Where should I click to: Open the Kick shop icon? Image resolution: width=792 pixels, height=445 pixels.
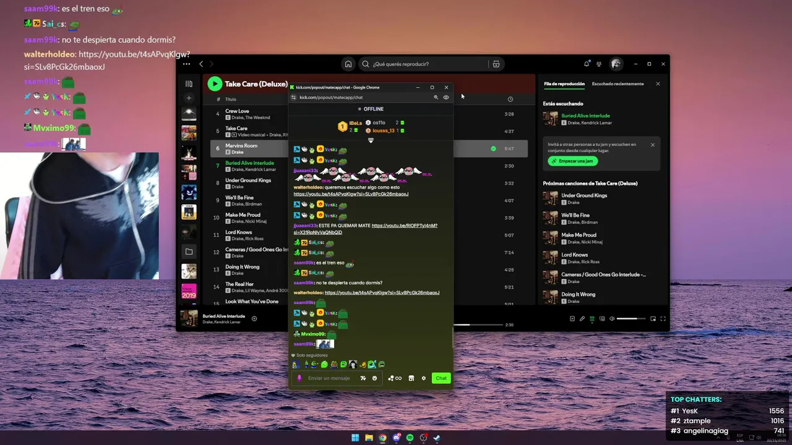coord(411,378)
